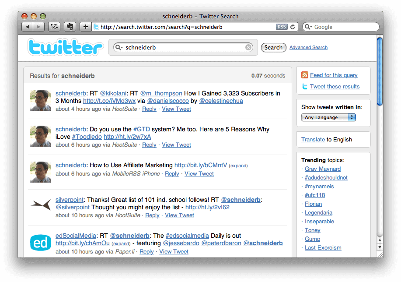Click the RSS badge in address bar
The image size is (401, 282).
pos(282,27)
